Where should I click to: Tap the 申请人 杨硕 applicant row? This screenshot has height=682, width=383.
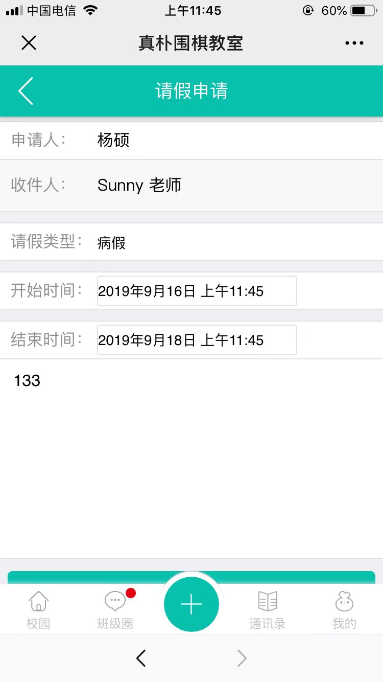pyautogui.click(x=192, y=140)
